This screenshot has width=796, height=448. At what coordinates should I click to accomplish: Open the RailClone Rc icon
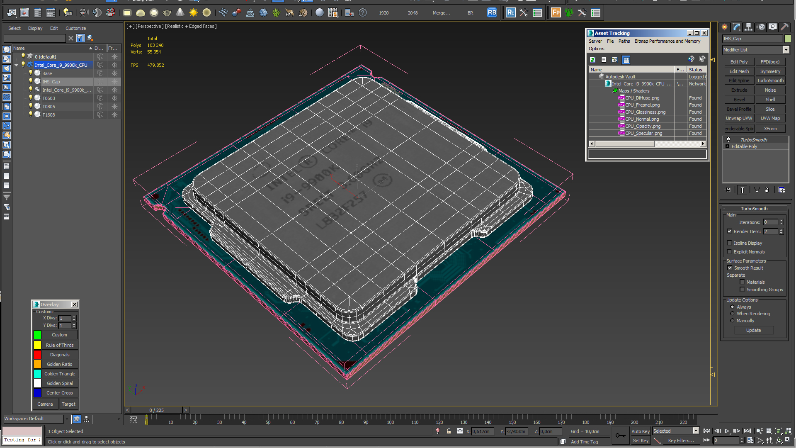(511, 13)
